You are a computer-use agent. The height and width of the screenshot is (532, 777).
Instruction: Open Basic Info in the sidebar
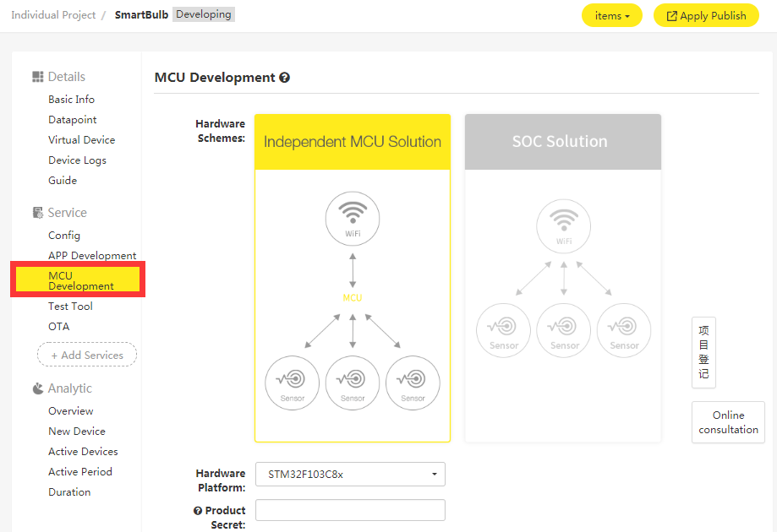[x=71, y=99]
